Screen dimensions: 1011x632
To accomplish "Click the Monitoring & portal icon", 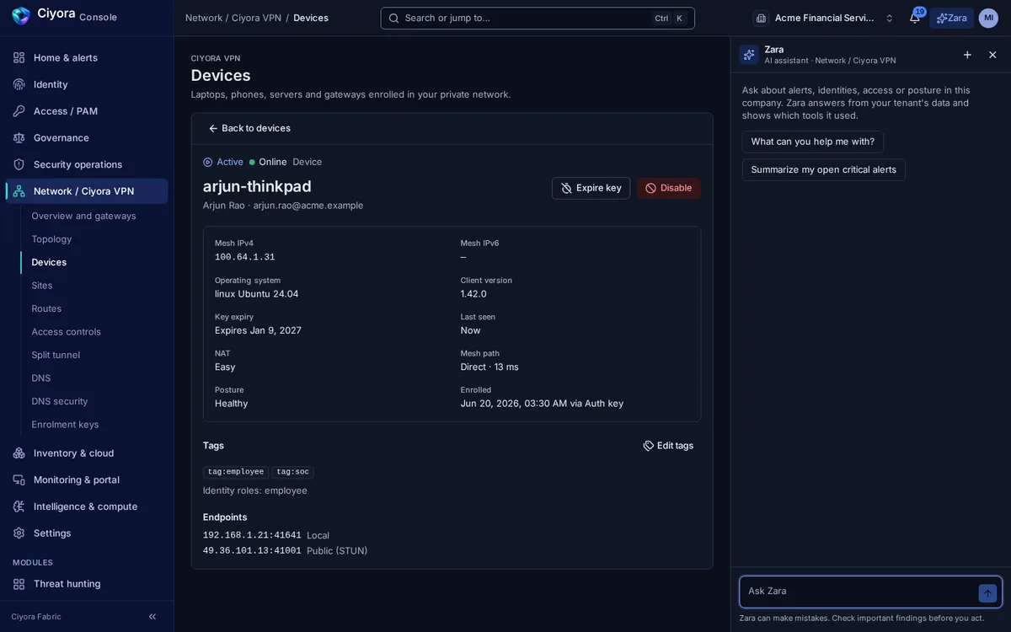I will [x=19, y=479].
